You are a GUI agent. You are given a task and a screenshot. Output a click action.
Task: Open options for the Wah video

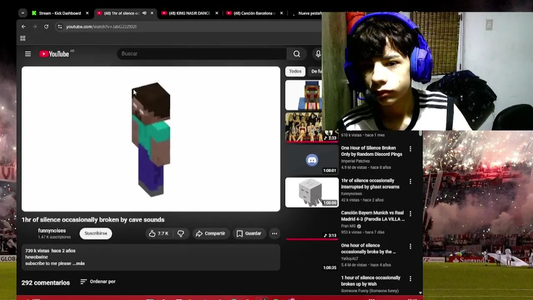(x=410, y=279)
